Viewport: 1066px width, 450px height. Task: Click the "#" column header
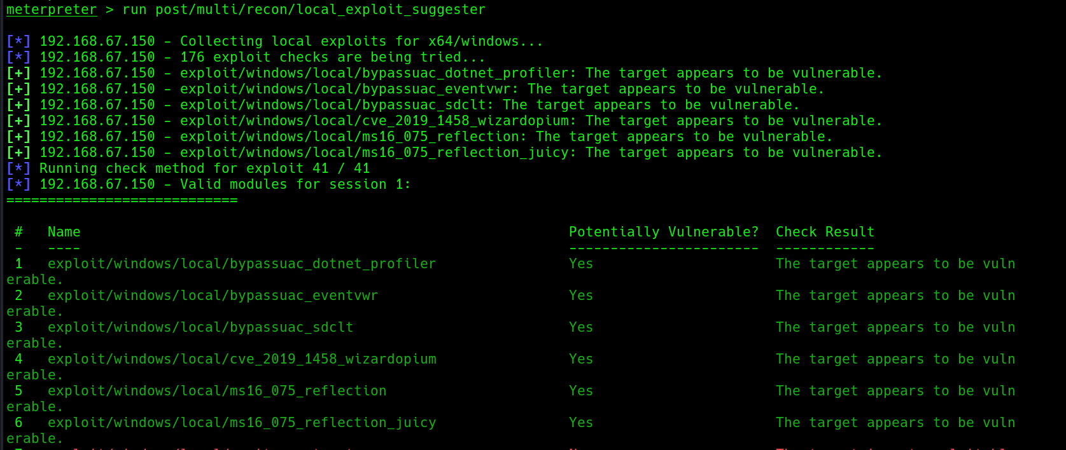[x=18, y=232]
